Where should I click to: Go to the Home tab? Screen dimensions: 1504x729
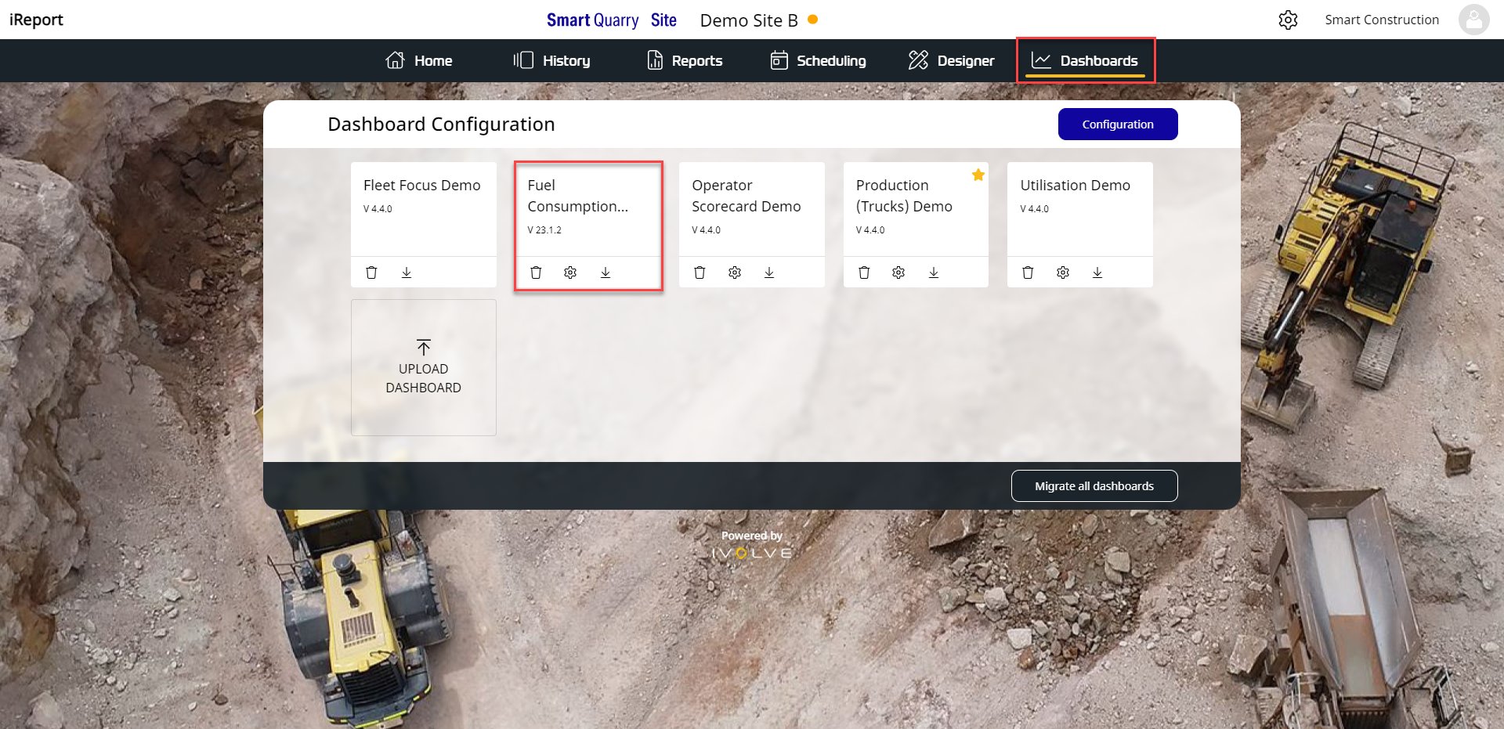[x=419, y=60]
